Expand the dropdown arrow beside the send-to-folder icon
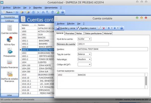Screen dimensions: 151x103 [x=25, y=12]
